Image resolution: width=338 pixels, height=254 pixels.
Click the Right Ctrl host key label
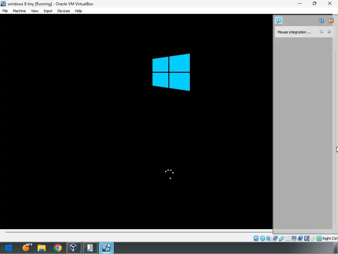[330, 238]
